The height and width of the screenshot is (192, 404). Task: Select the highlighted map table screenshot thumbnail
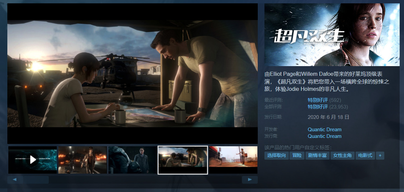[183, 160]
